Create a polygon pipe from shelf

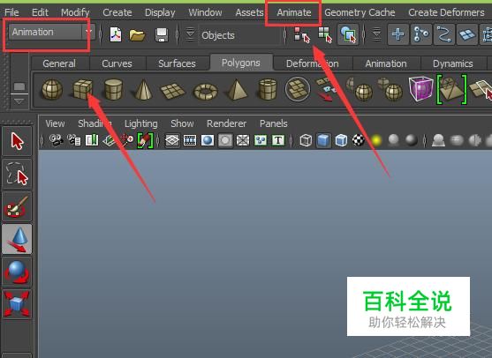coord(268,89)
